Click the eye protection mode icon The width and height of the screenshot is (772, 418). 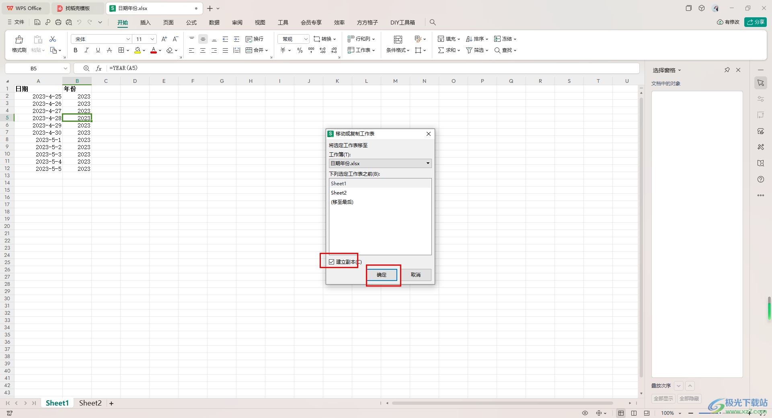click(x=585, y=413)
